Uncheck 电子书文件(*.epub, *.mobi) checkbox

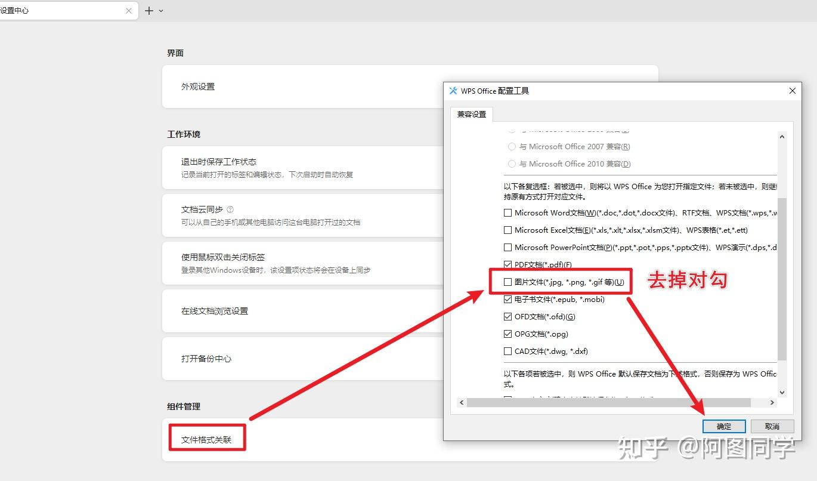tap(508, 299)
